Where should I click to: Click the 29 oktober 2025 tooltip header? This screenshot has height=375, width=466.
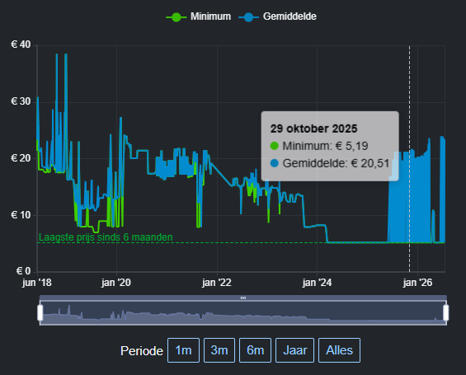[x=313, y=129]
